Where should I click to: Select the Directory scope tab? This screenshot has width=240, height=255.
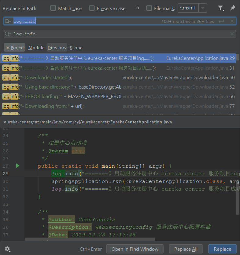(57, 47)
